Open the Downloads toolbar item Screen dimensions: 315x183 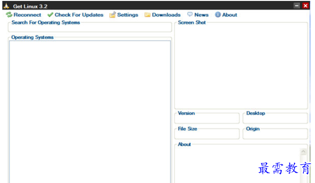(x=162, y=14)
